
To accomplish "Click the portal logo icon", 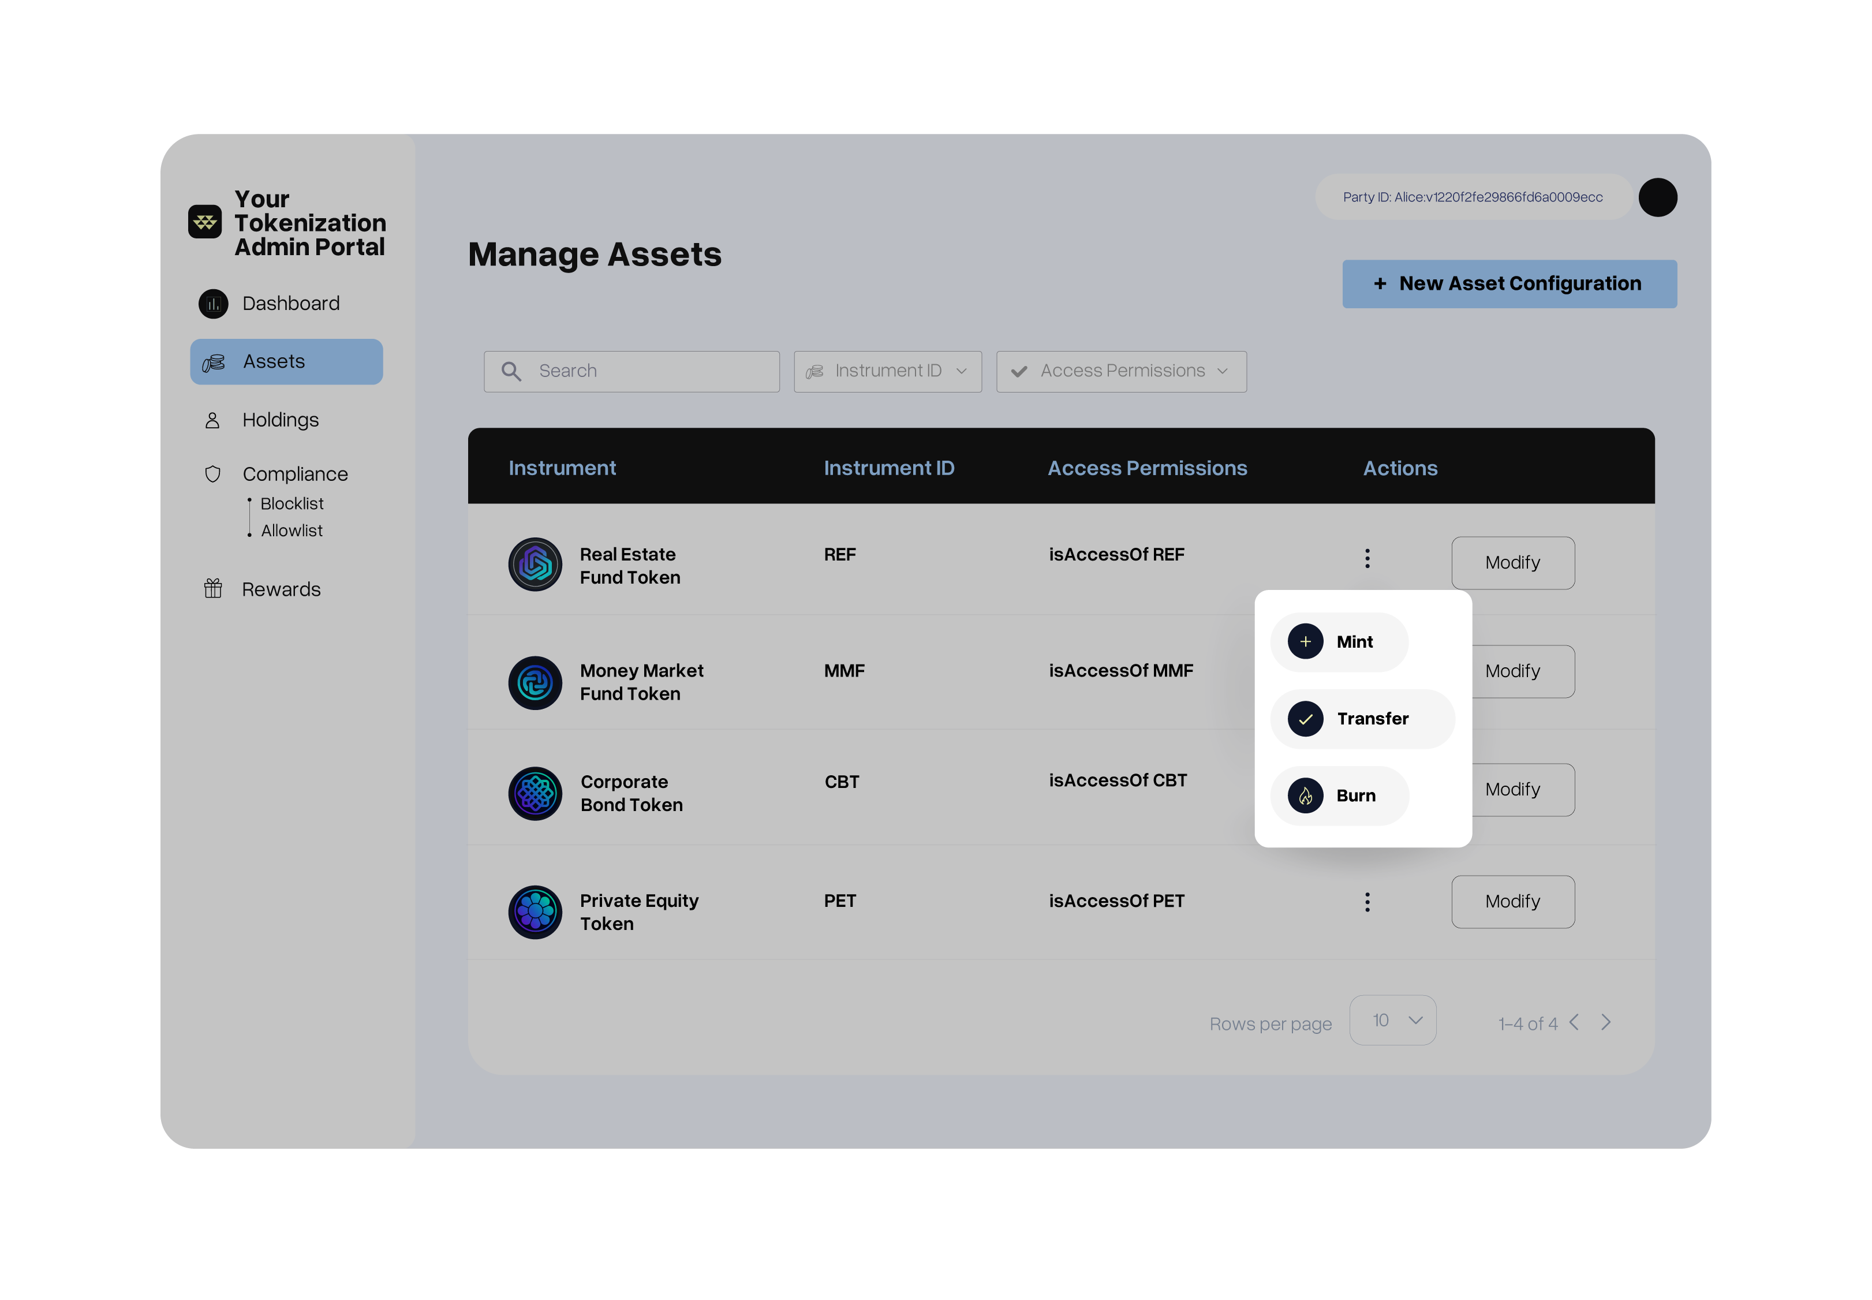I will [x=204, y=222].
